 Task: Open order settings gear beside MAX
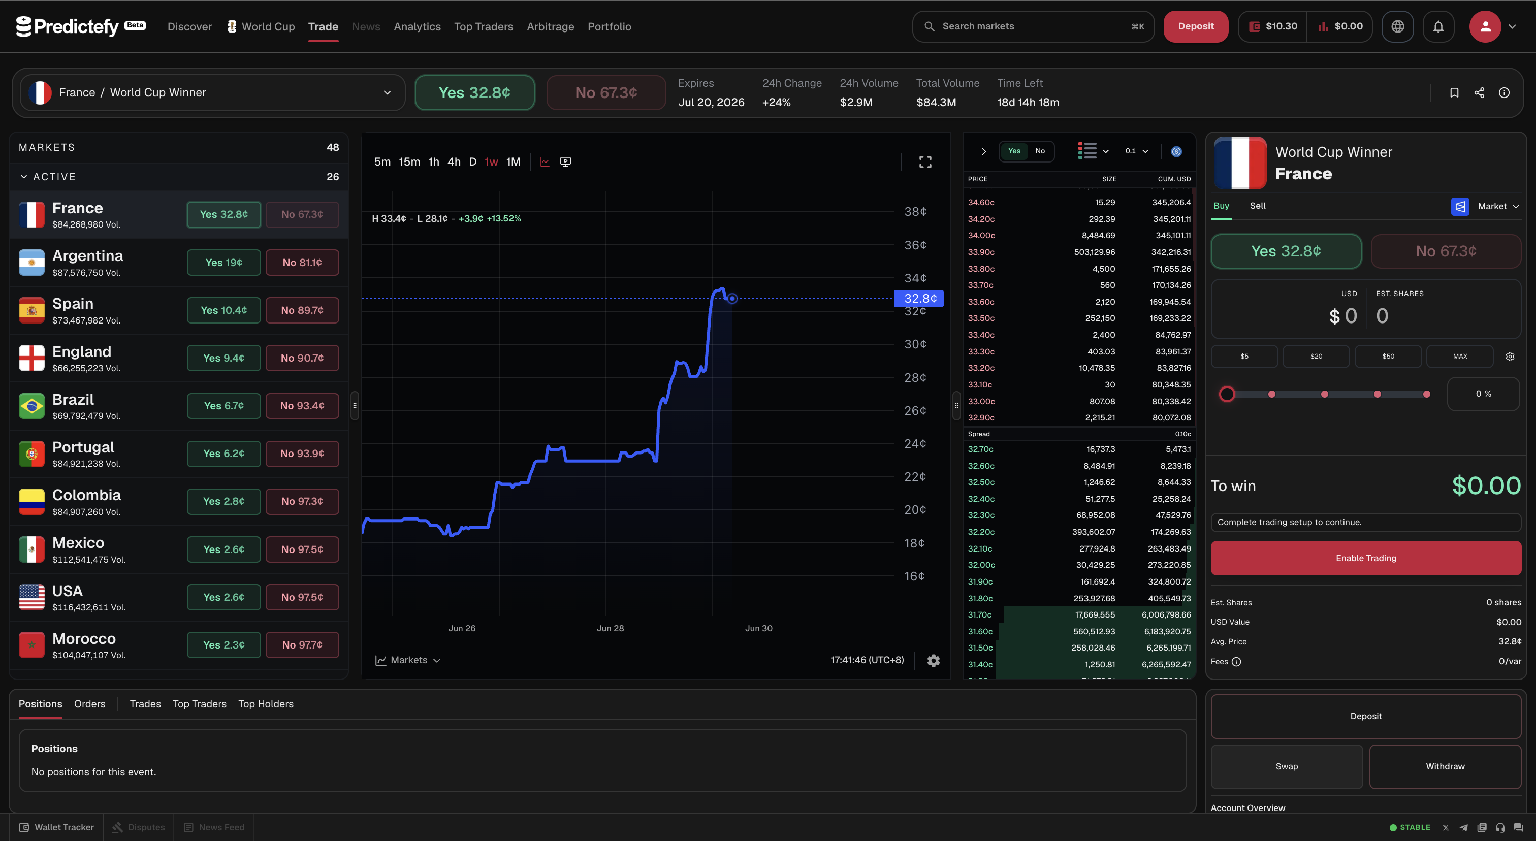click(1510, 357)
